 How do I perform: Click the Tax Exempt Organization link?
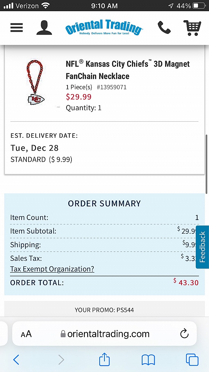coord(52,269)
